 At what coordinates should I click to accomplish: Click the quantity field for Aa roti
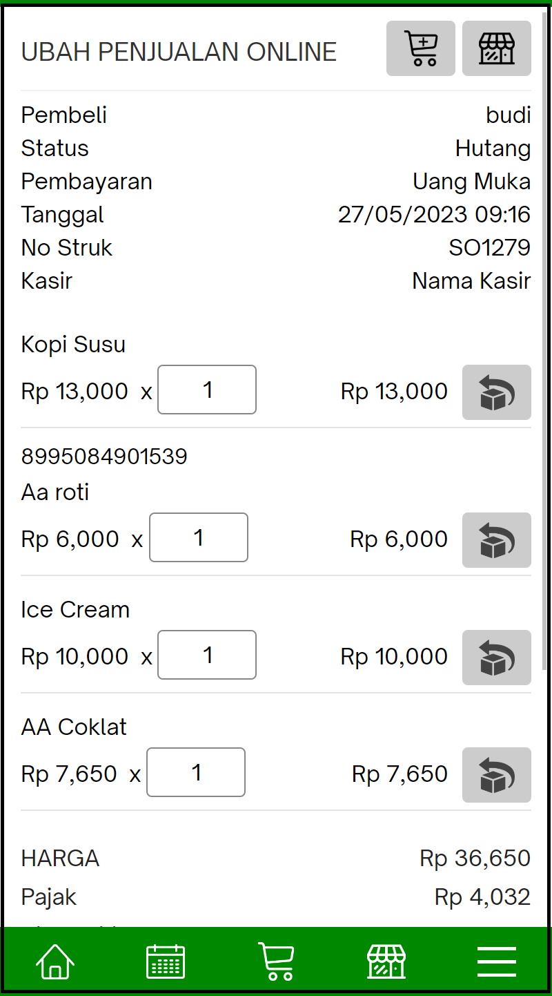199,537
